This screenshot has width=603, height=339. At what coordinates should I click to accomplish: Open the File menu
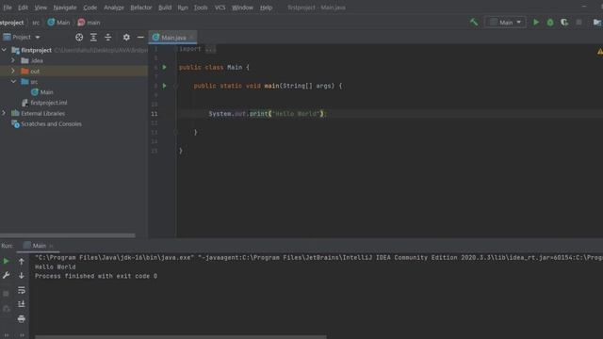[8, 8]
